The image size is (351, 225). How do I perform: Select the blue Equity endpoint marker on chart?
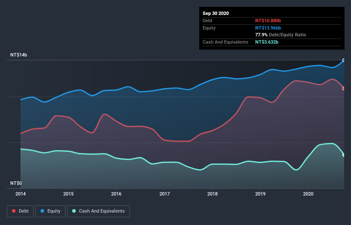coord(344,60)
